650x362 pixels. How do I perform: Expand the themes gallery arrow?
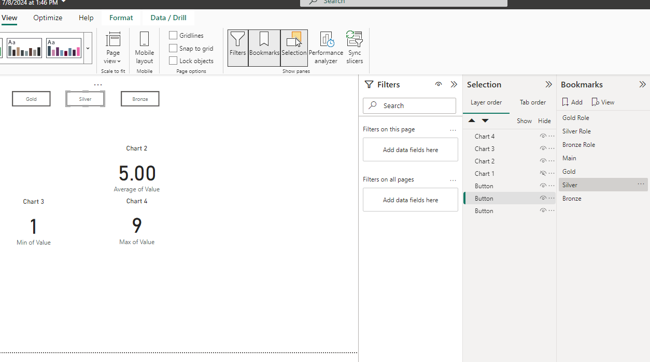tap(88, 48)
